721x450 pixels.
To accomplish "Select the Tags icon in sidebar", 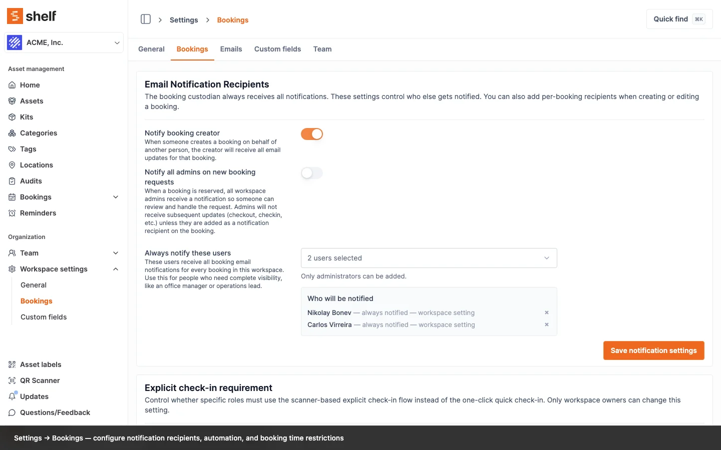I will pos(12,149).
